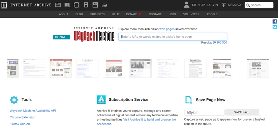
Task: Share the page on Twitter
Action: [x=274, y=27]
